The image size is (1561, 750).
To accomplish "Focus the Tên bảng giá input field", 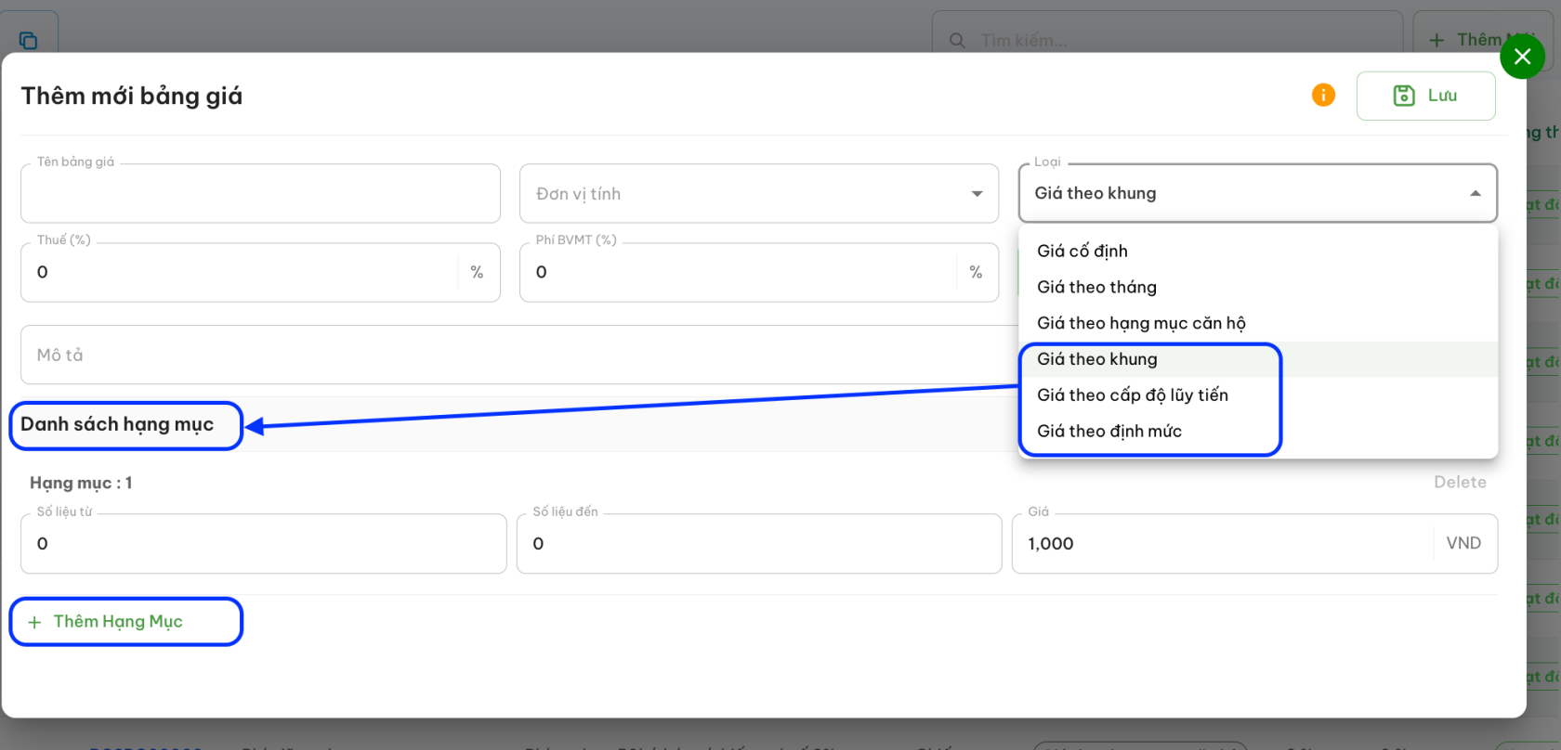I will 260,193.
